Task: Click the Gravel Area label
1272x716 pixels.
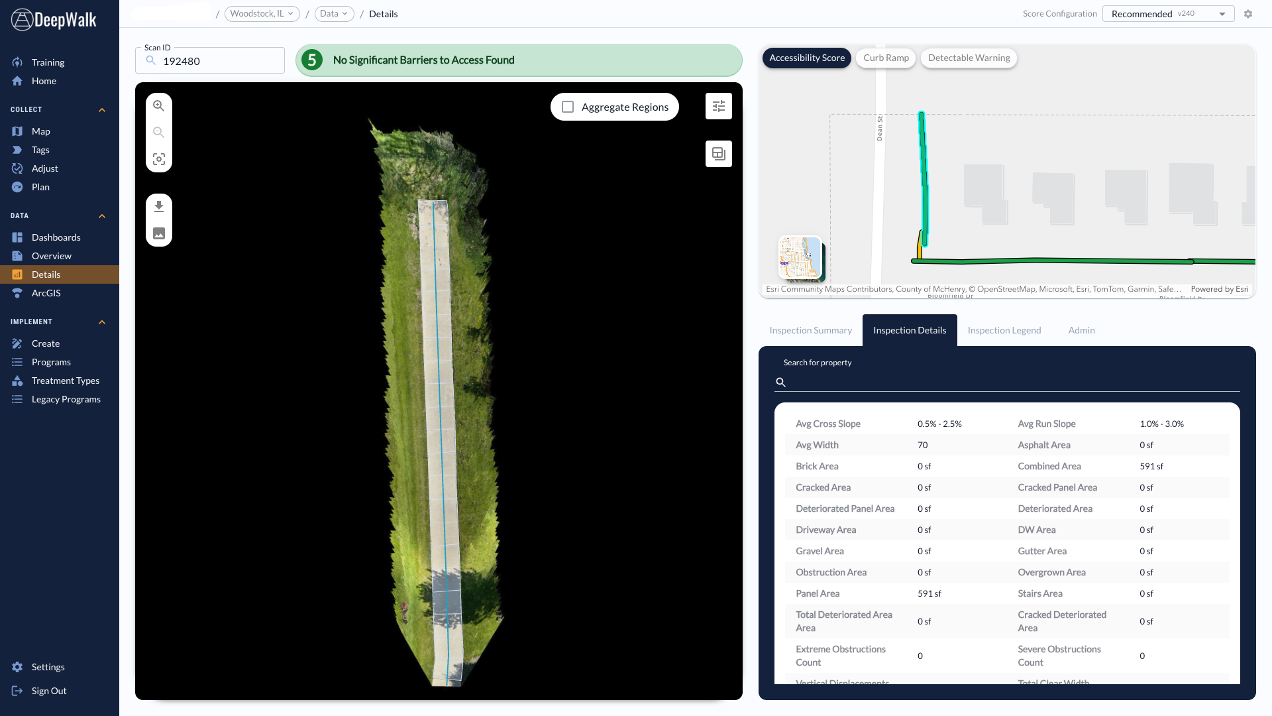Action: pos(820,551)
